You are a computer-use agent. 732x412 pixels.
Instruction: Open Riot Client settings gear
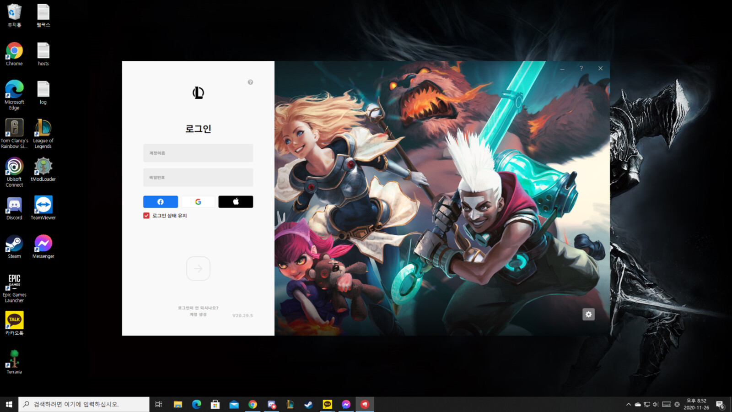(x=588, y=314)
